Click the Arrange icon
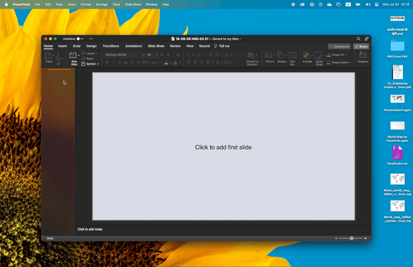 point(307,56)
